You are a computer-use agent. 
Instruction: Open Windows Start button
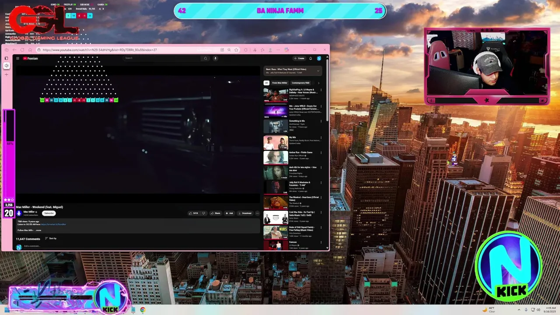tap(7, 310)
